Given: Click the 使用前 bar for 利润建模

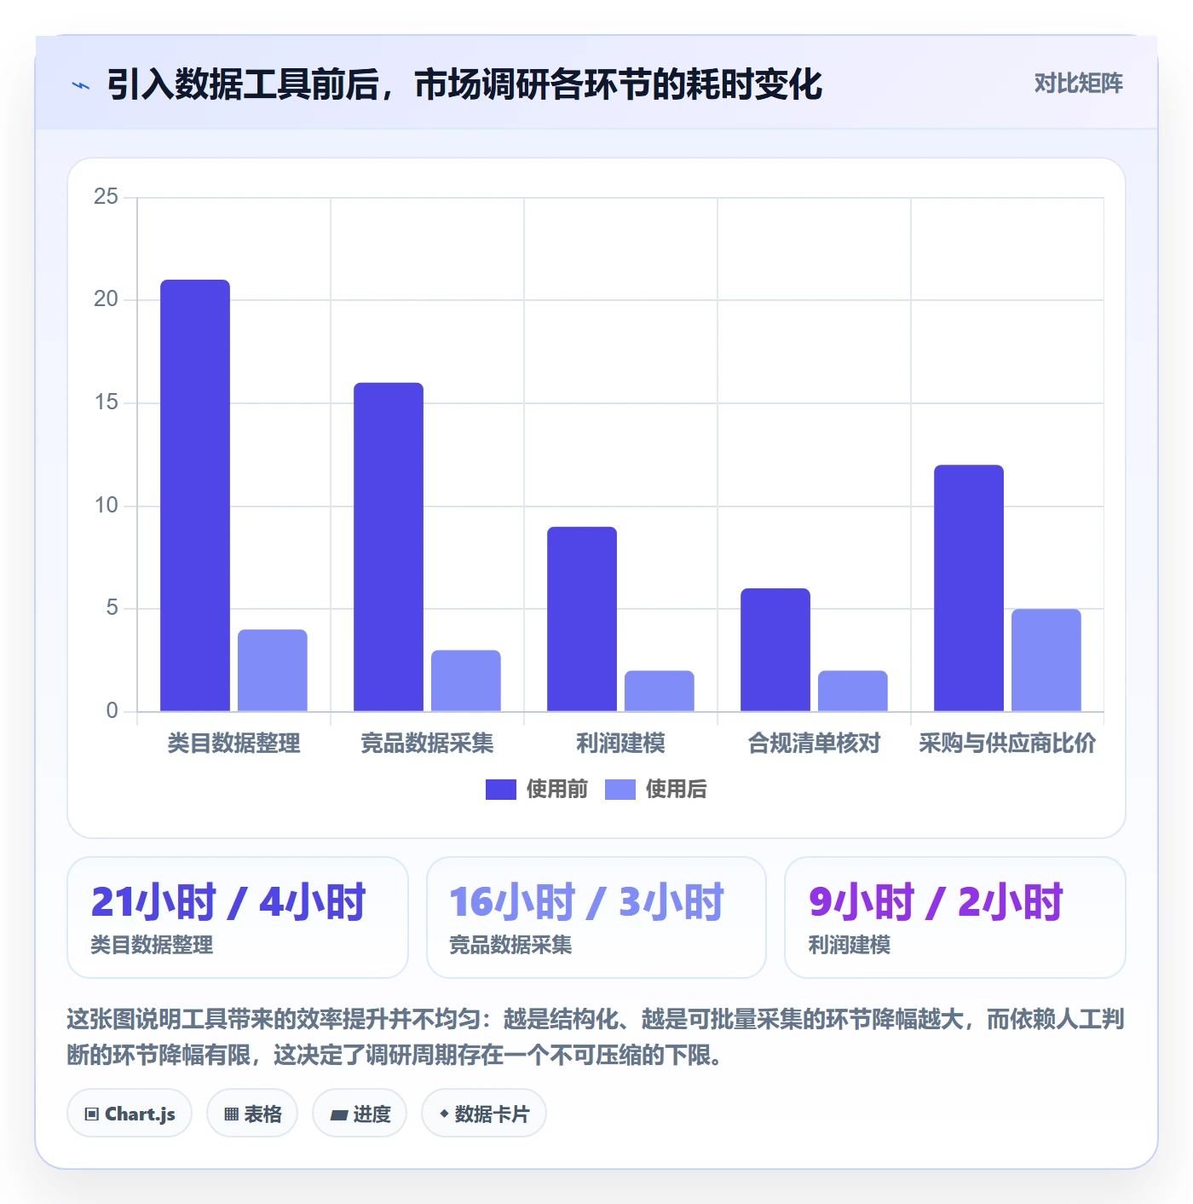Looking at the screenshot, I should coord(582,619).
